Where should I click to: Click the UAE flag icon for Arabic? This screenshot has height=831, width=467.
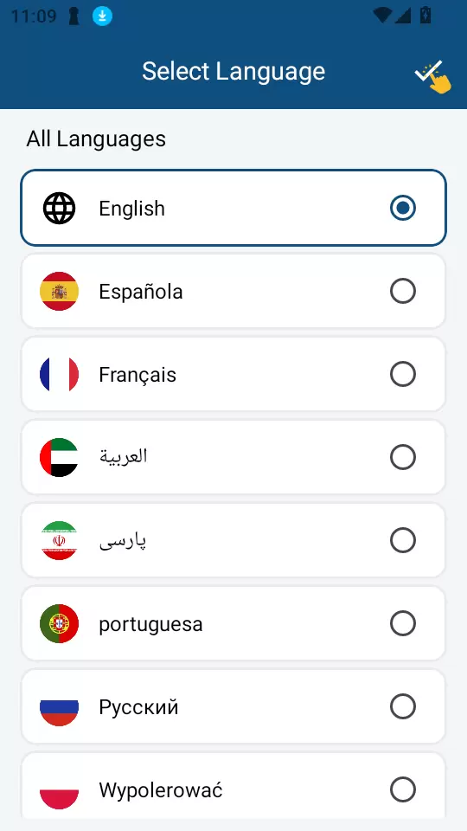60,457
